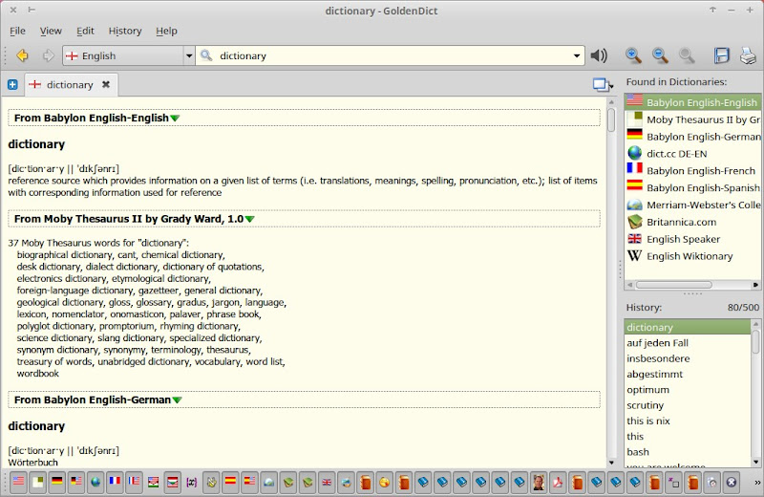Print the article using the printer icon
Image resolution: width=764 pixels, height=497 pixels.
(x=748, y=55)
